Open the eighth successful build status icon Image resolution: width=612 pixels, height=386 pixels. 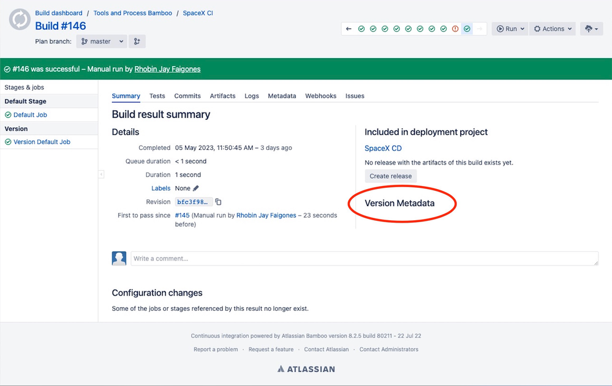[444, 29]
